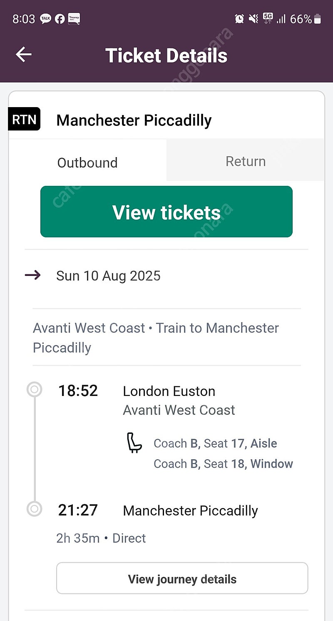
Task: Tap Avanti West Coast train description text
Action: (x=156, y=338)
